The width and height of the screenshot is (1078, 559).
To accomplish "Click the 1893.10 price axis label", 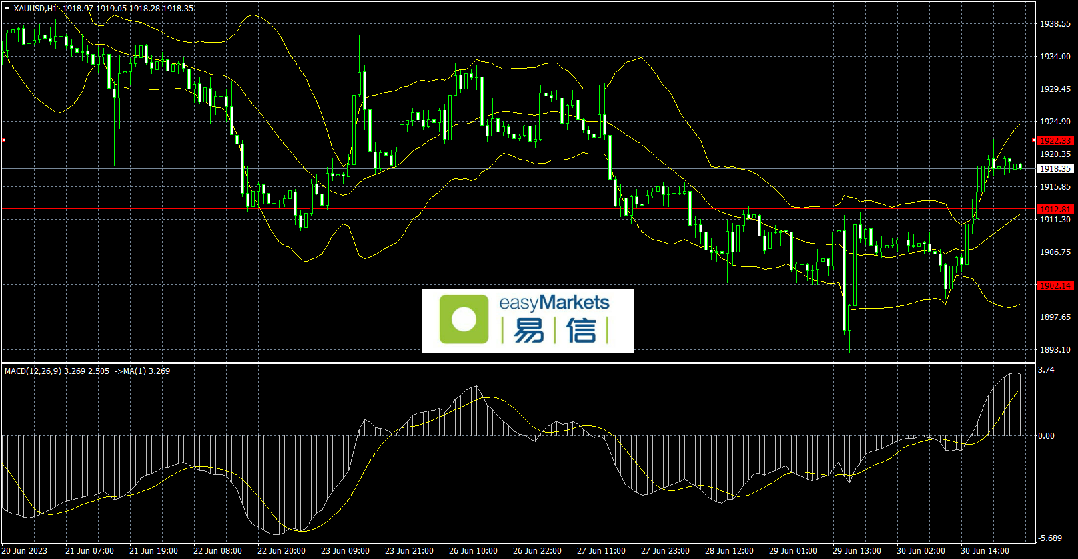I will (x=1055, y=350).
